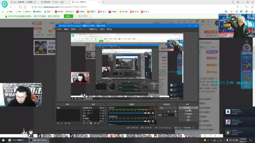Click 开始录制 start recording button
Screen dimensions: 255x143
[188, 111]
